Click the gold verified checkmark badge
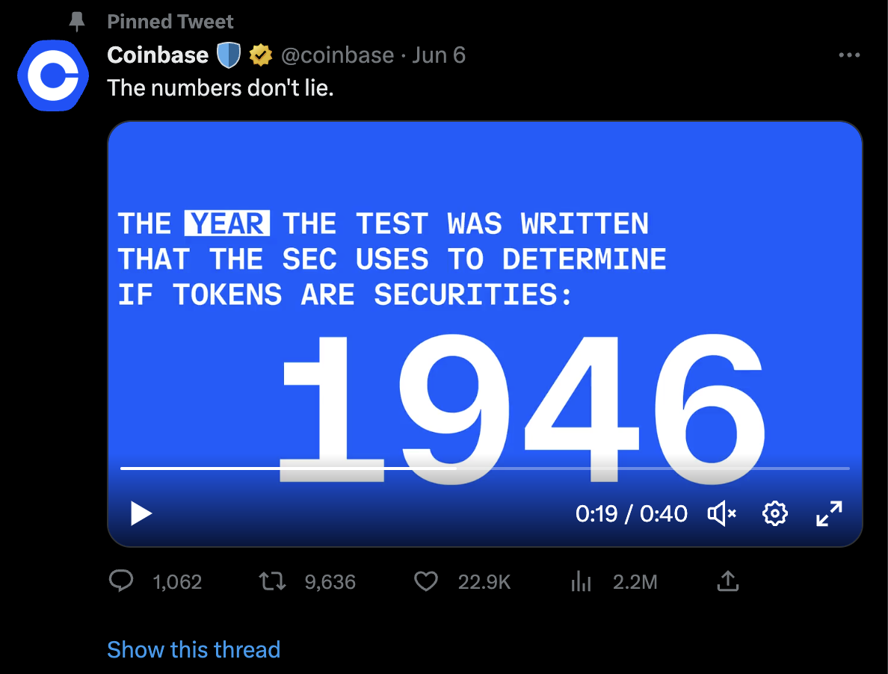888x674 pixels. coord(260,55)
